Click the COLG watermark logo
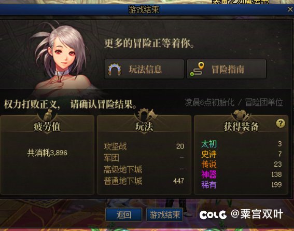294x231 pixels. (213, 215)
